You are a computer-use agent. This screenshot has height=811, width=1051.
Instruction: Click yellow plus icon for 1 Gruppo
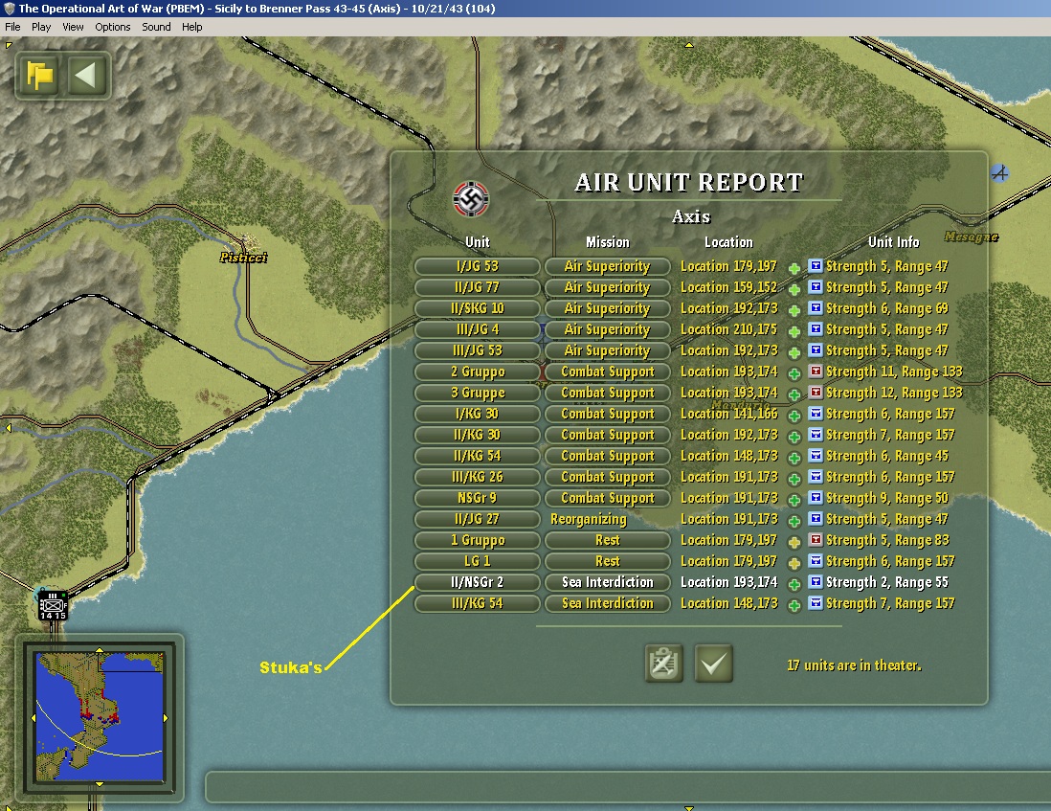coord(794,542)
